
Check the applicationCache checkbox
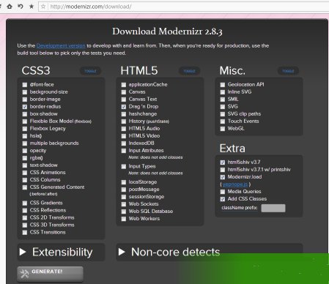124,85
